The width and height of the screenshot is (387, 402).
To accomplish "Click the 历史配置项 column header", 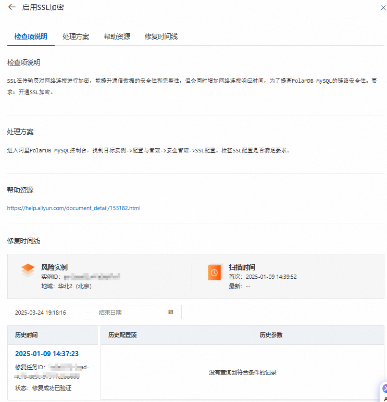I will click(x=122, y=335).
